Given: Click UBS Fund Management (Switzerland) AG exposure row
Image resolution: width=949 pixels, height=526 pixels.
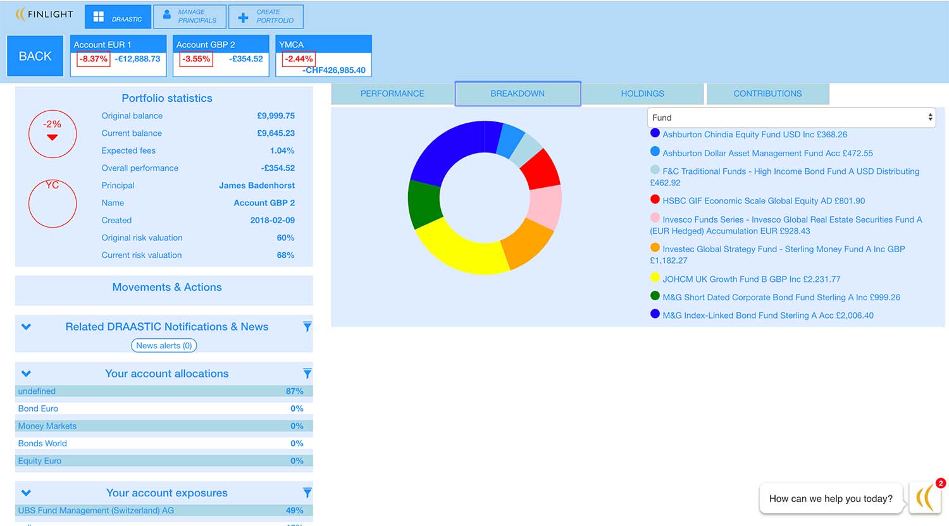Looking at the screenshot, I should click(164, 511).
